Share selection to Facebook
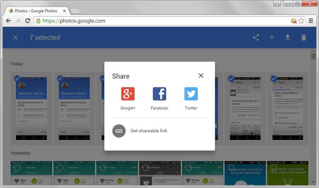This screenshot has height=188, width=319. pos(159,94)
